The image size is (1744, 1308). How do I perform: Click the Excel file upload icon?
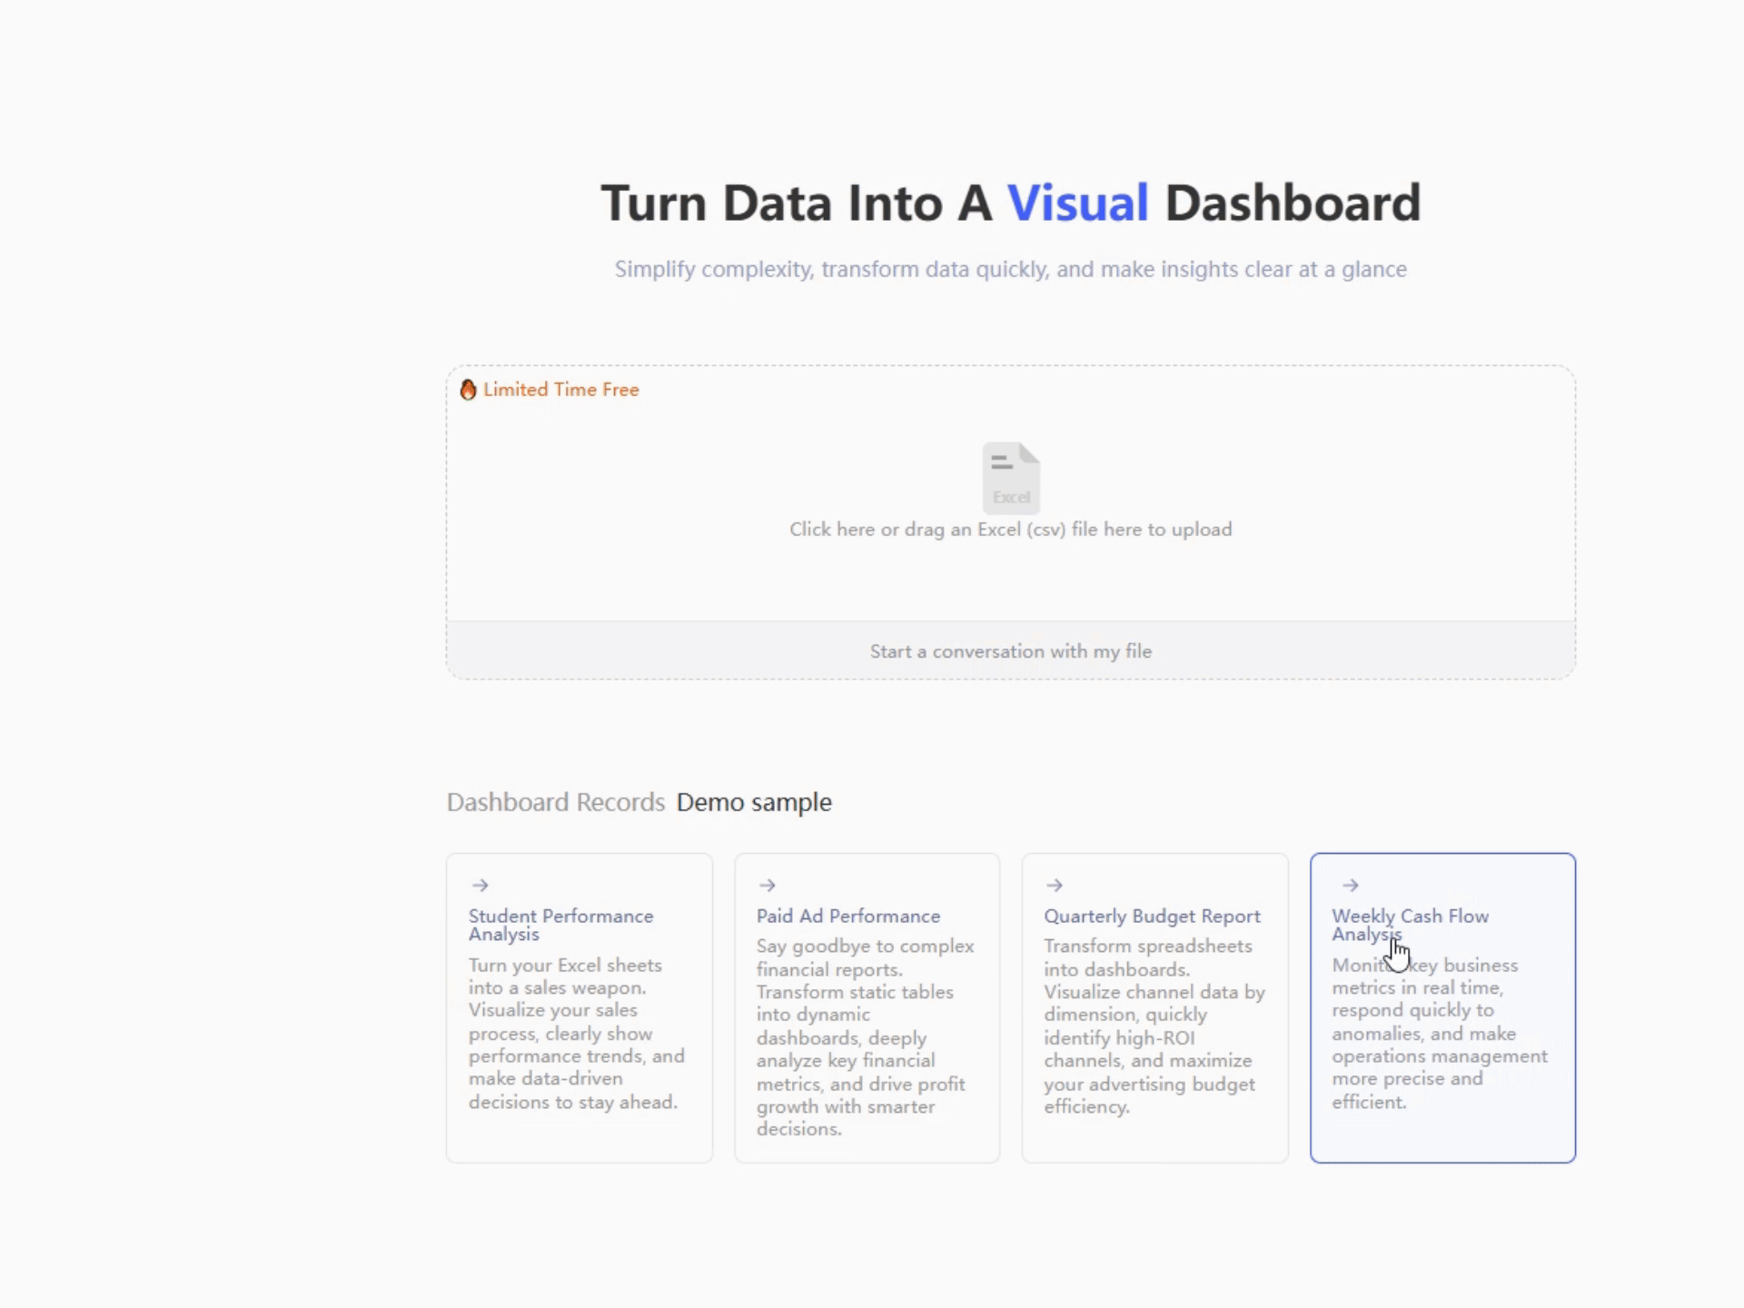point(1010,478)
